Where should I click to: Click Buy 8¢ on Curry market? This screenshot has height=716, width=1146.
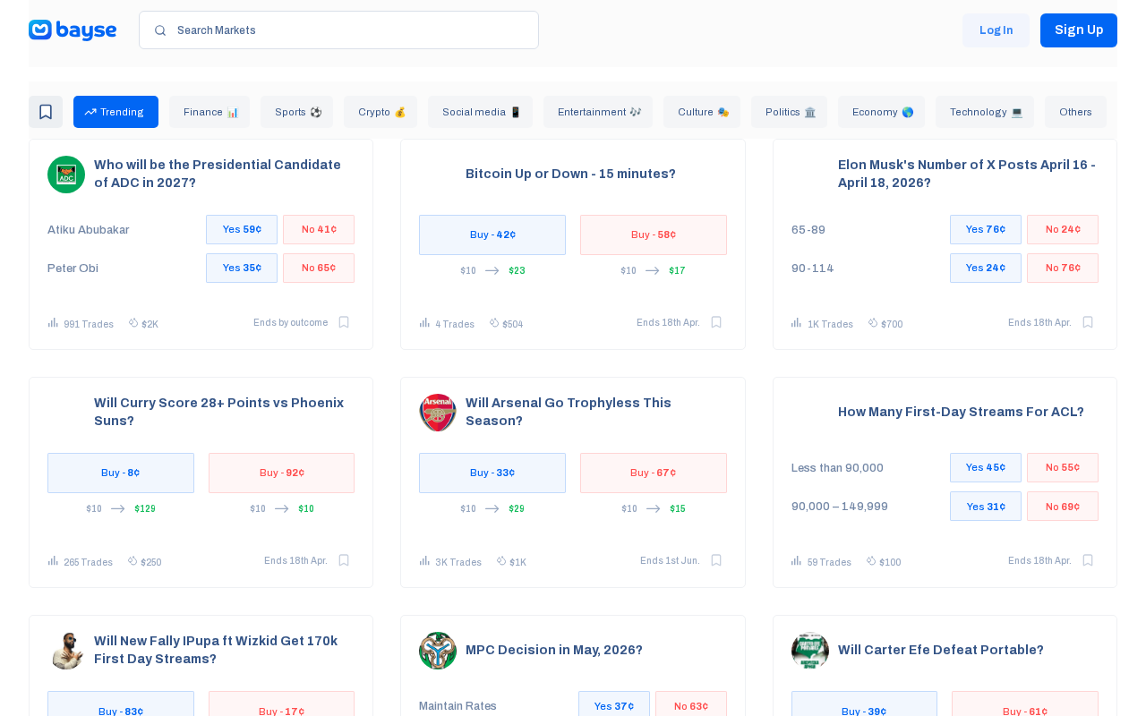[121, 473]
